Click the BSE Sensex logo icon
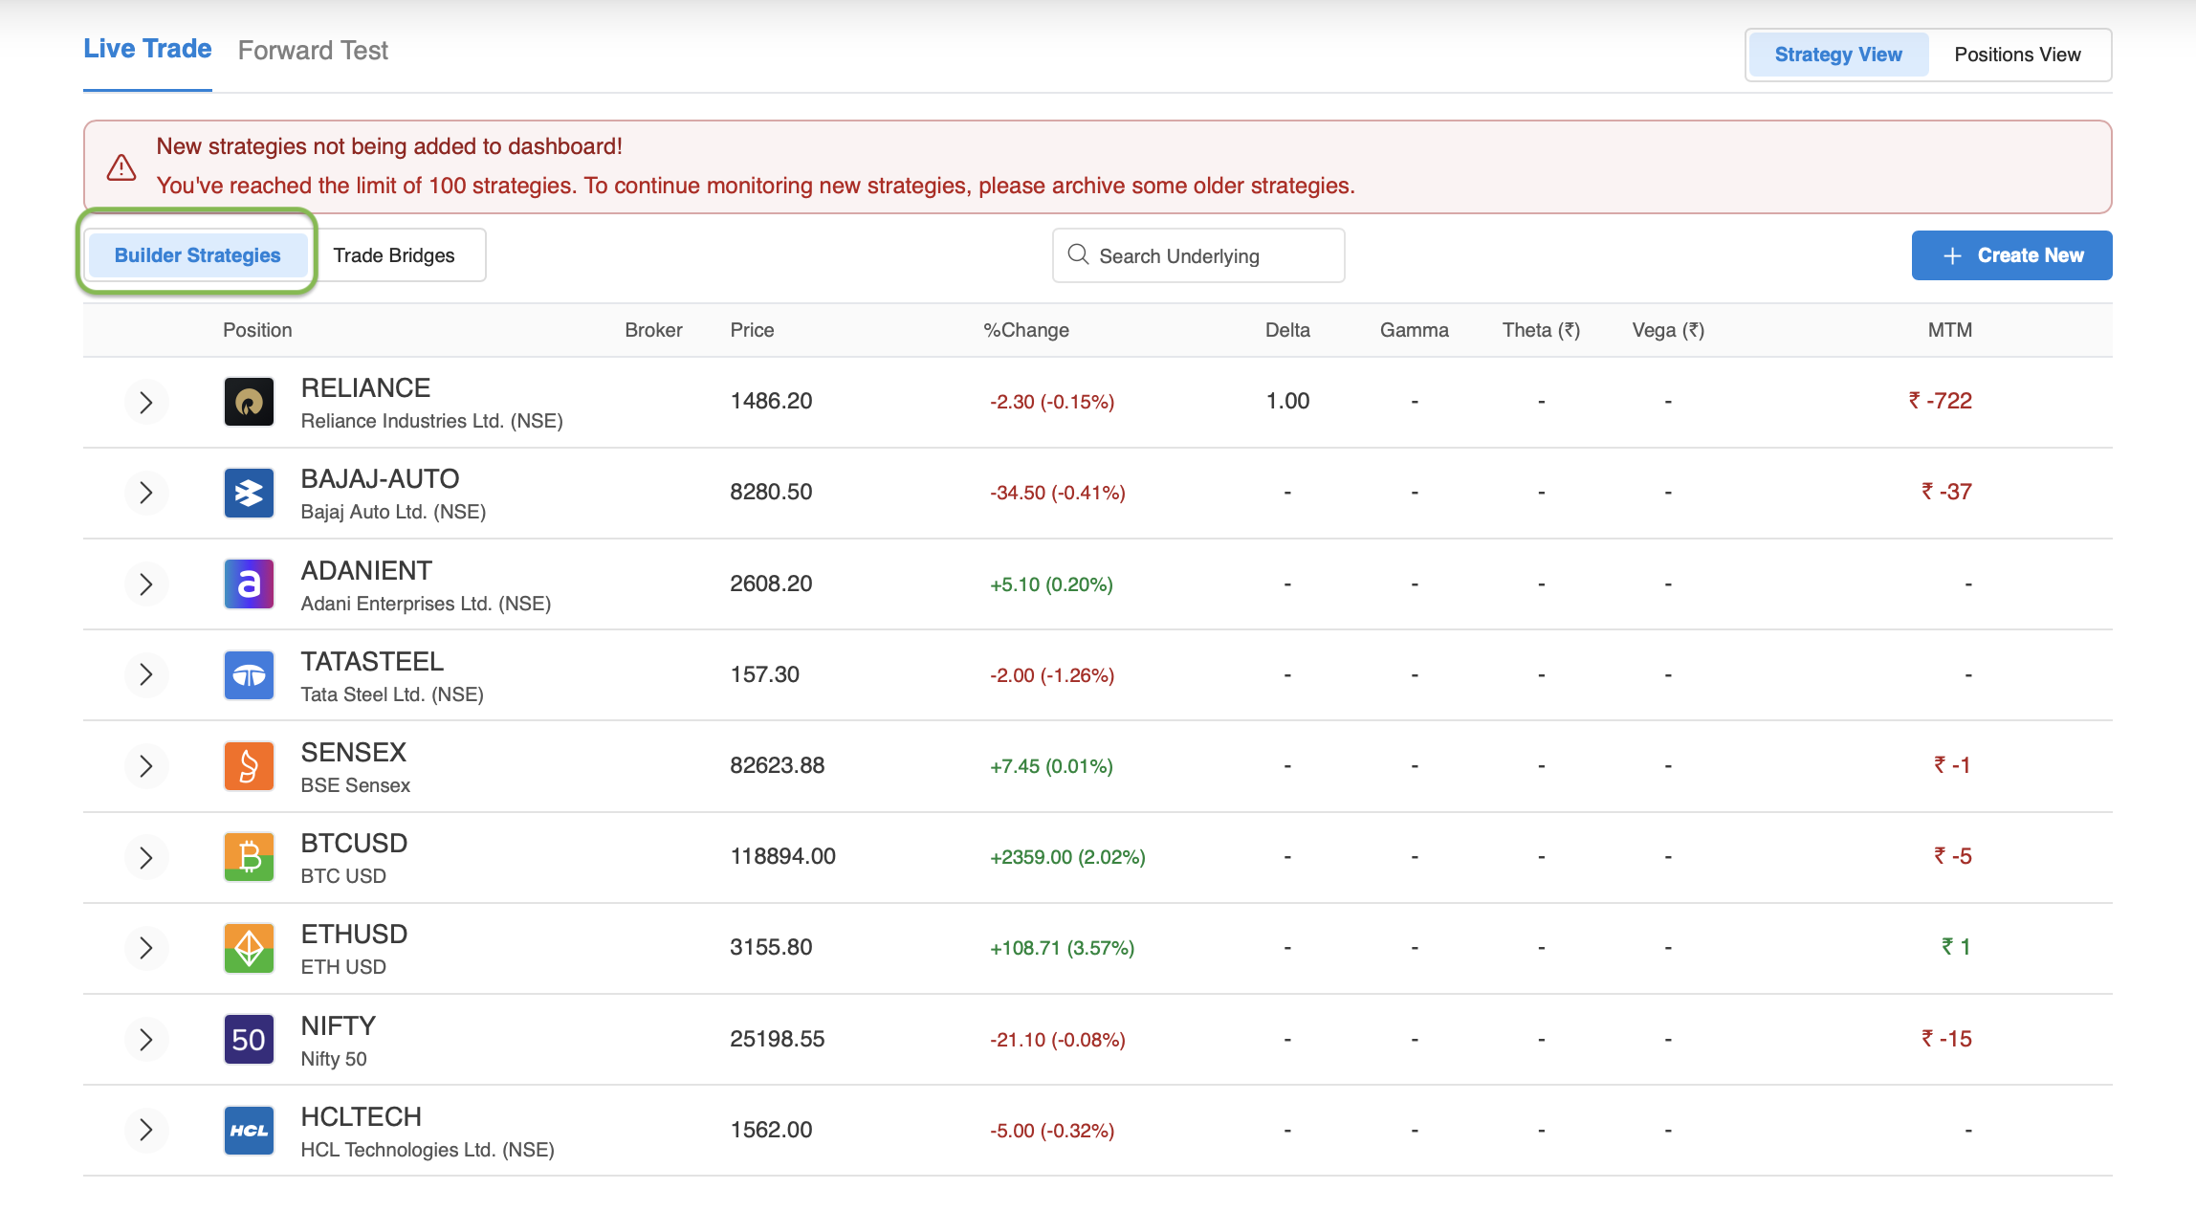 249,766
